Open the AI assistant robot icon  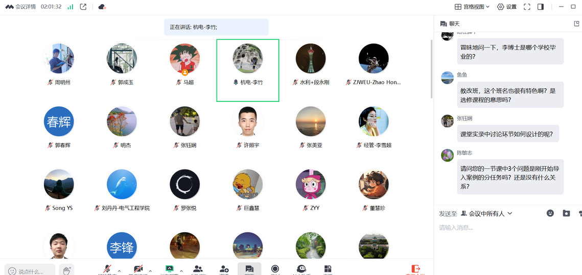click(301, 269)
